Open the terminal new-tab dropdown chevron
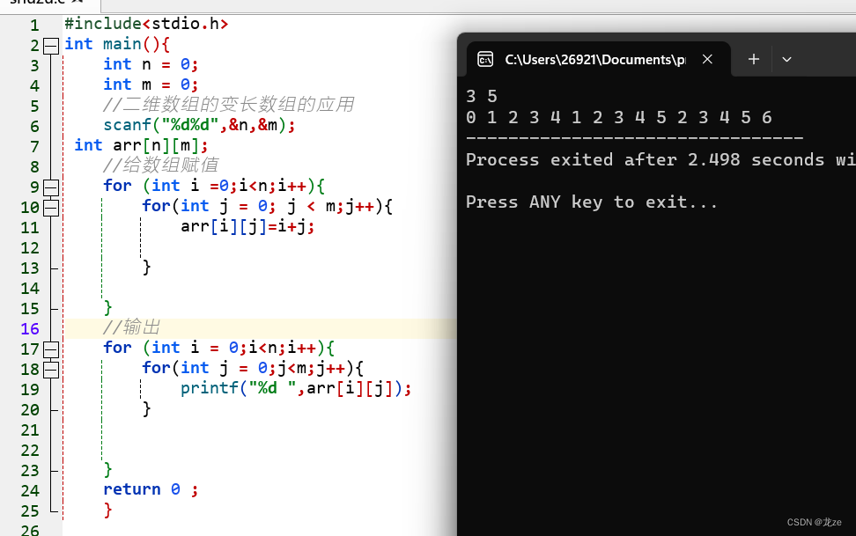The width and height of the screenshot is (856, 536). click(x=786, y=60)
